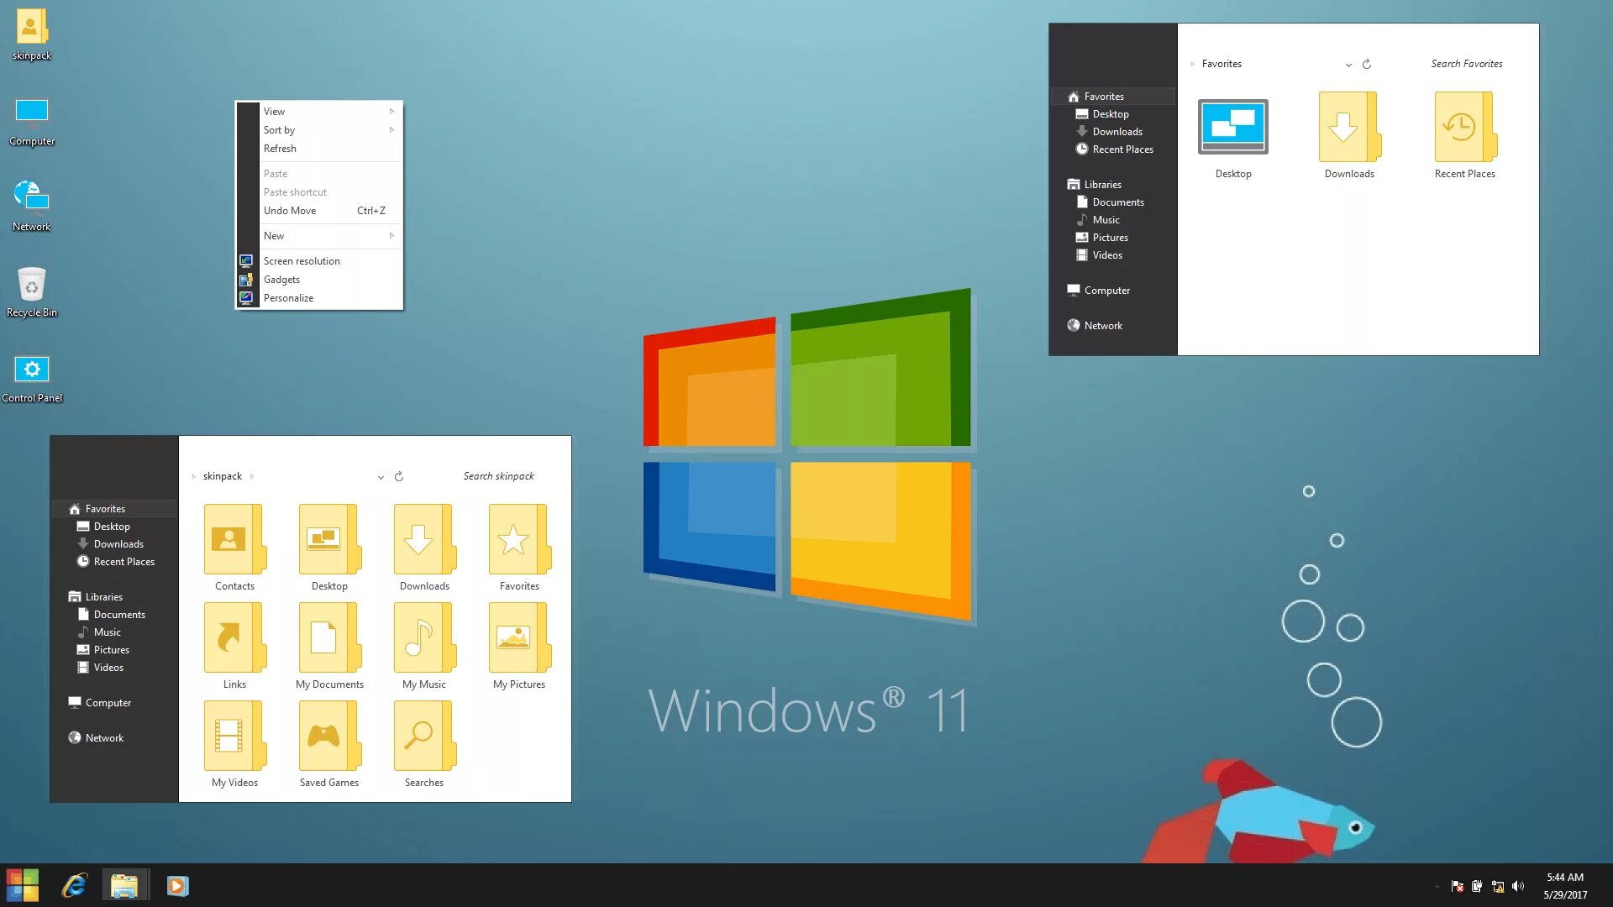Select the My Videos folder icon
The width and height of the screenshot is (1613, 907).
234,737
